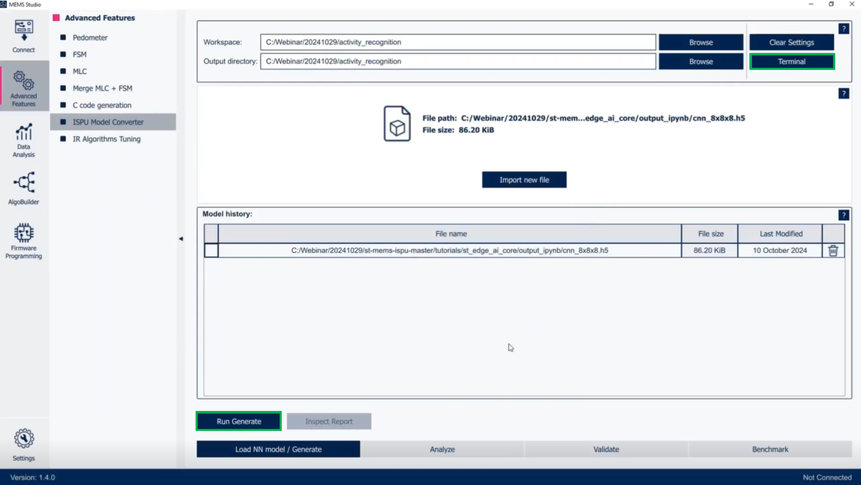Delete the cnn_8x8x8.h5 model via trash icon
Viewport: 861px width, 485px height.
point(834,250)
